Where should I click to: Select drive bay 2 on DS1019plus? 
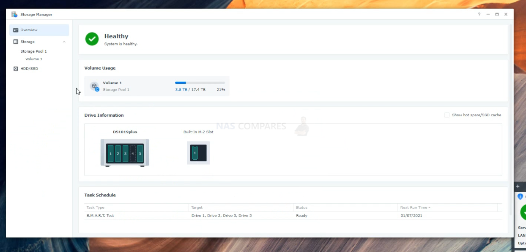[118, 154]
